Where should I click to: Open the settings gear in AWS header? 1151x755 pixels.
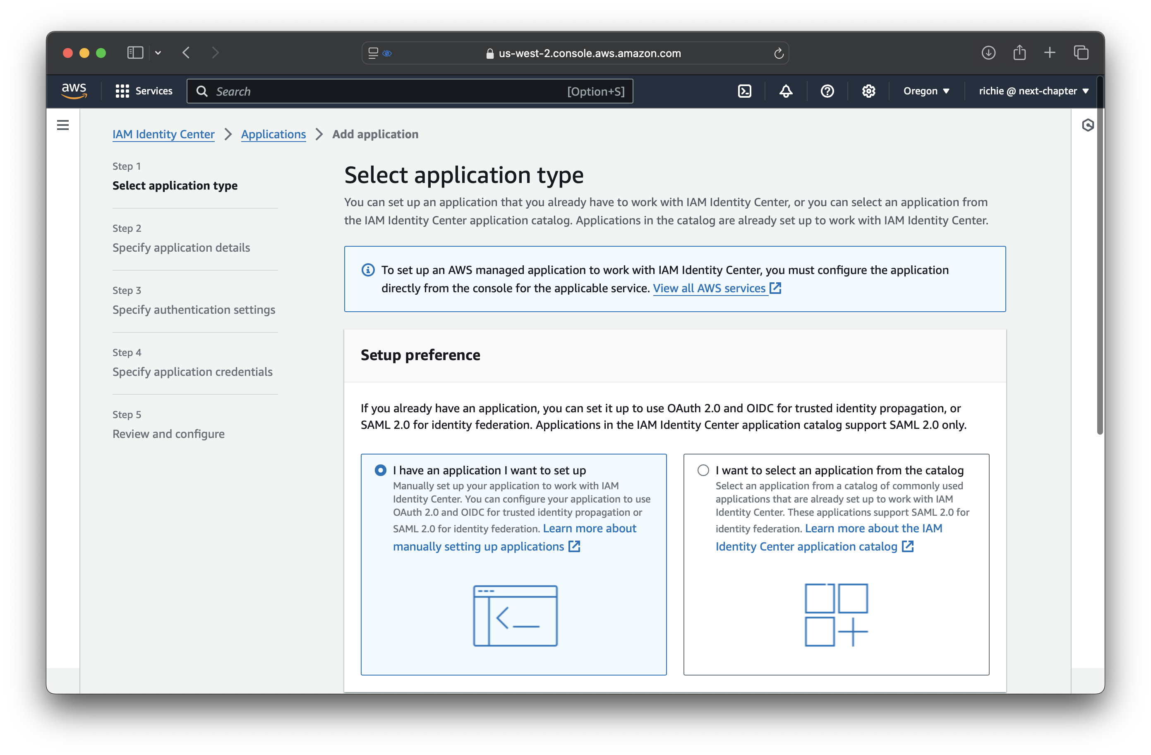(x=868, y=91)
